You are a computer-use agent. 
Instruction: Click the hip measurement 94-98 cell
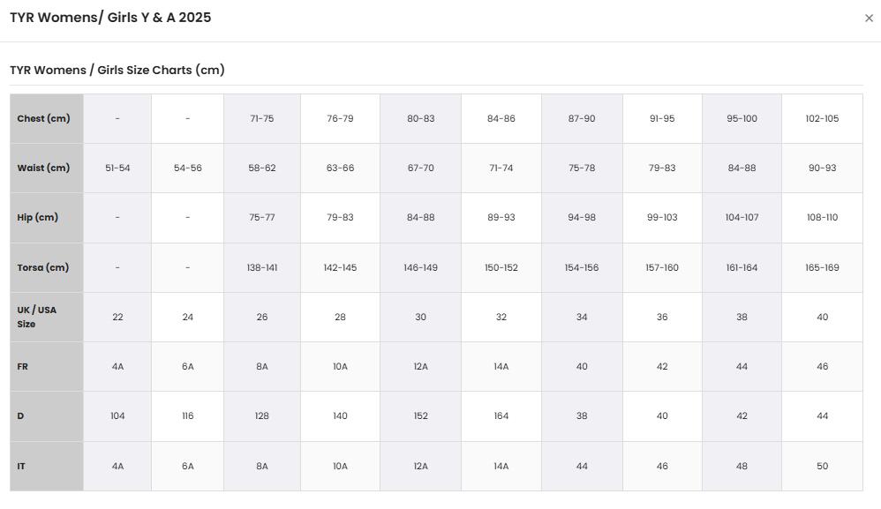(x=582, y=218)
